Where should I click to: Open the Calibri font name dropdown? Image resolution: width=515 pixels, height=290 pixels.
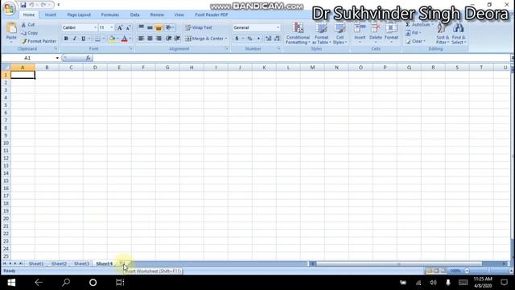coord(95,27)
